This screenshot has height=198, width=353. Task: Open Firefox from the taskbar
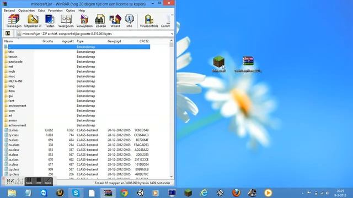pos(236,193)
